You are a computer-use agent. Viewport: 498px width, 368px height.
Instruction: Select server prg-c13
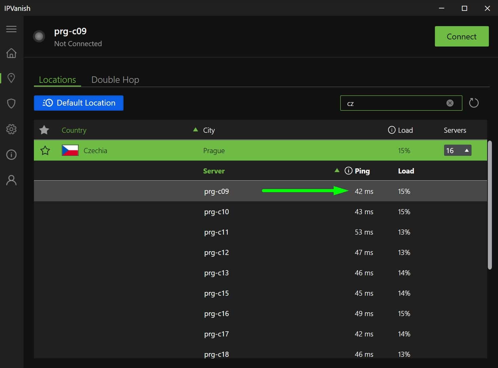click(261, 273)
